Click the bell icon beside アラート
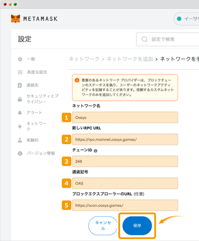The width and height of the screenshot is (199, 241). pyautogui.click(x=20, y=113)
